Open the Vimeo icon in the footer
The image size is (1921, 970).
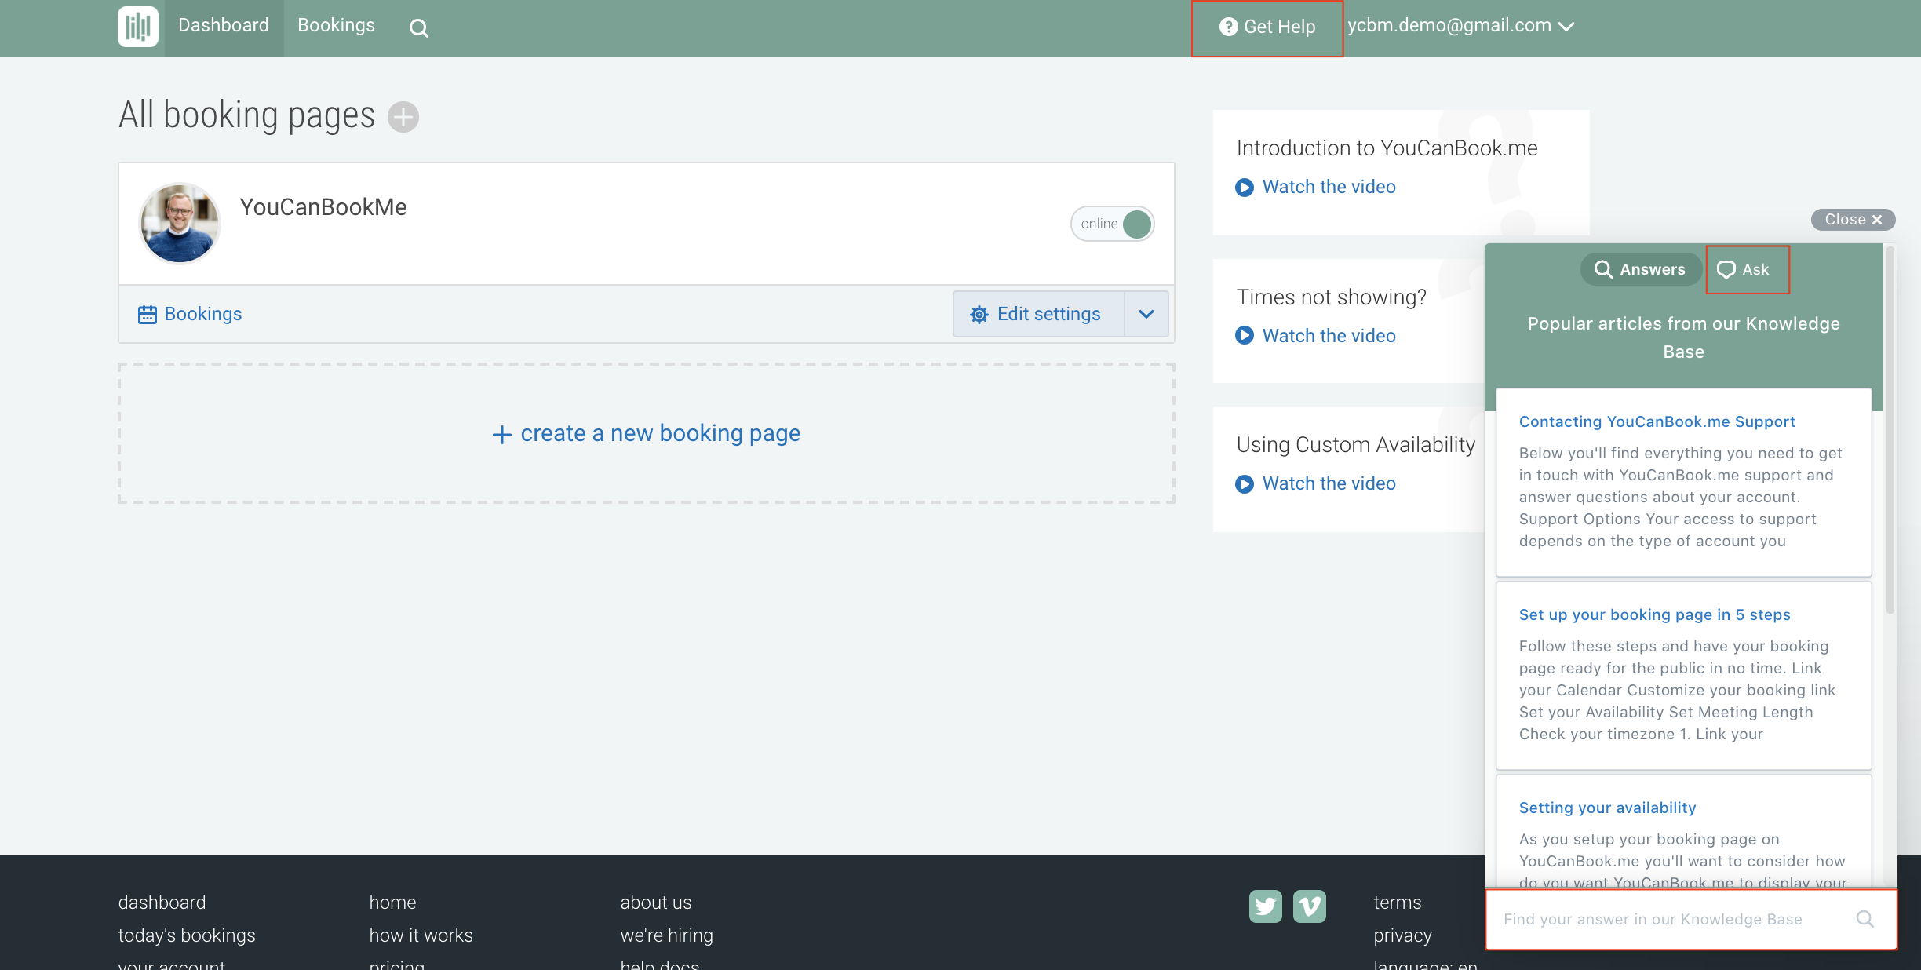[x=1310, y=906]
